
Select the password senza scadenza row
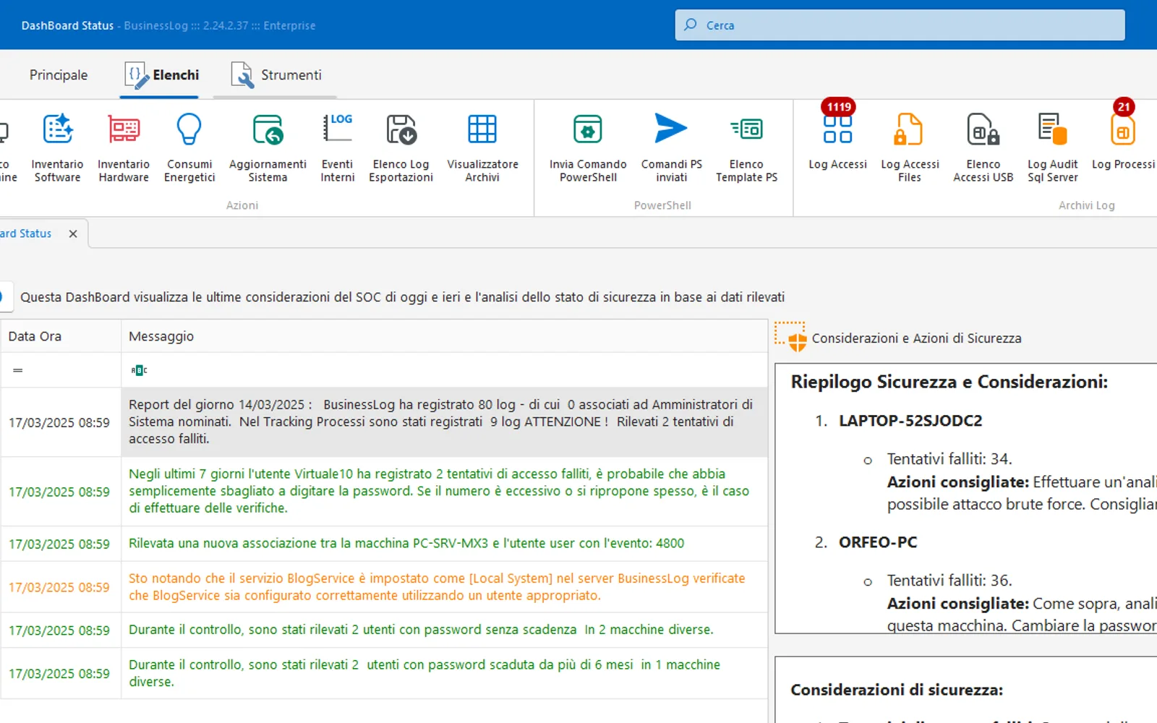384,630
